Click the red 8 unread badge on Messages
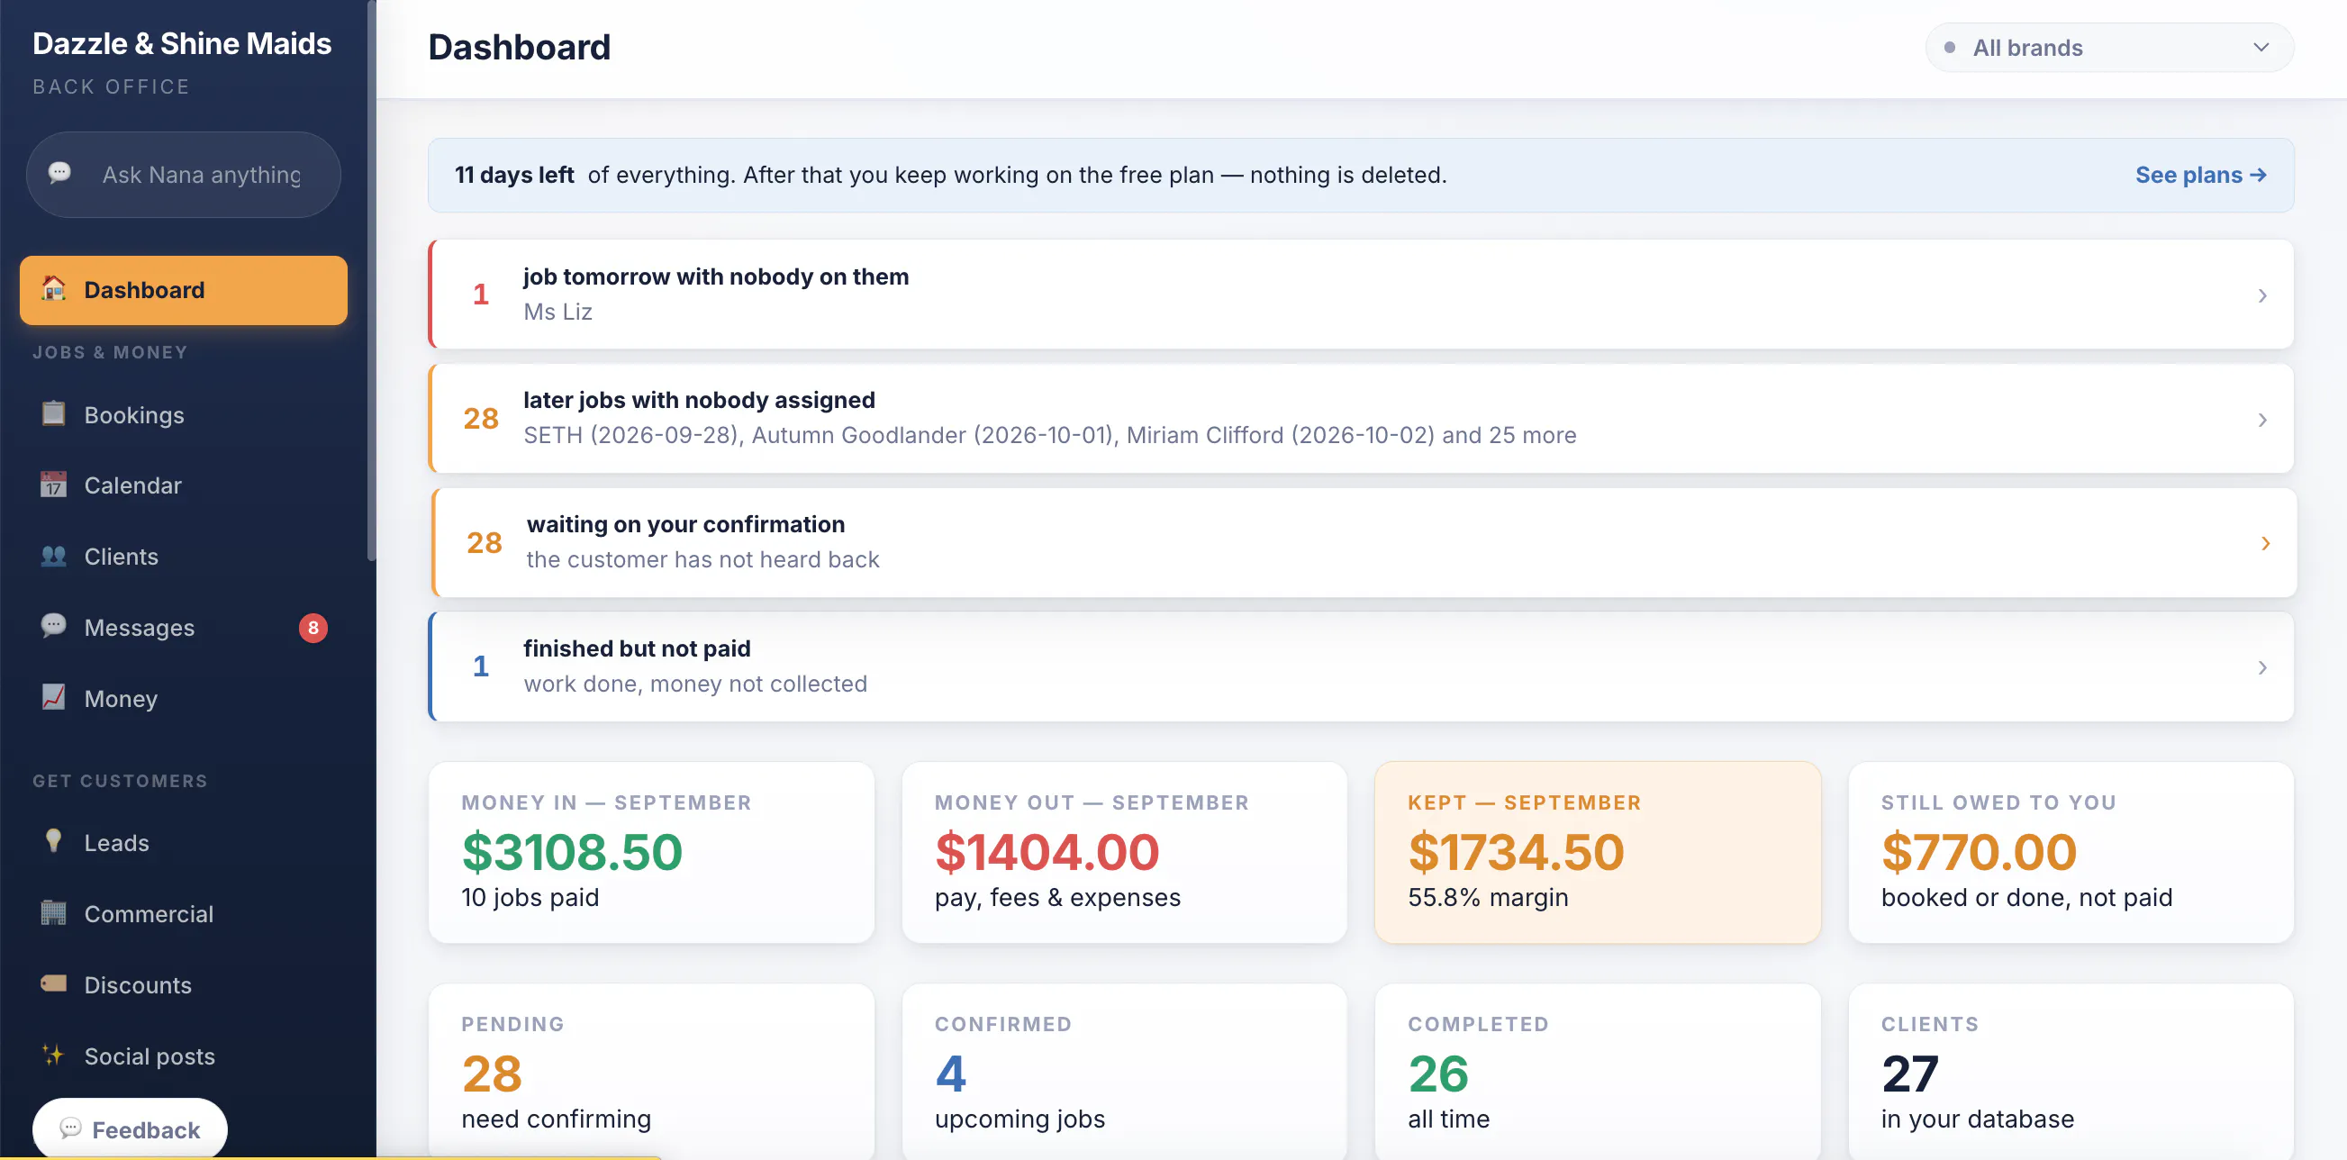Image resolution: width=2347 pixels, height=1160 pixels. (x=313, y=628)
